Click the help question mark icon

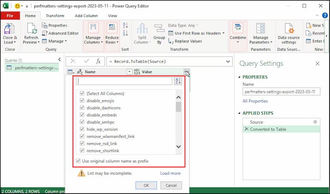coord(325,15)
